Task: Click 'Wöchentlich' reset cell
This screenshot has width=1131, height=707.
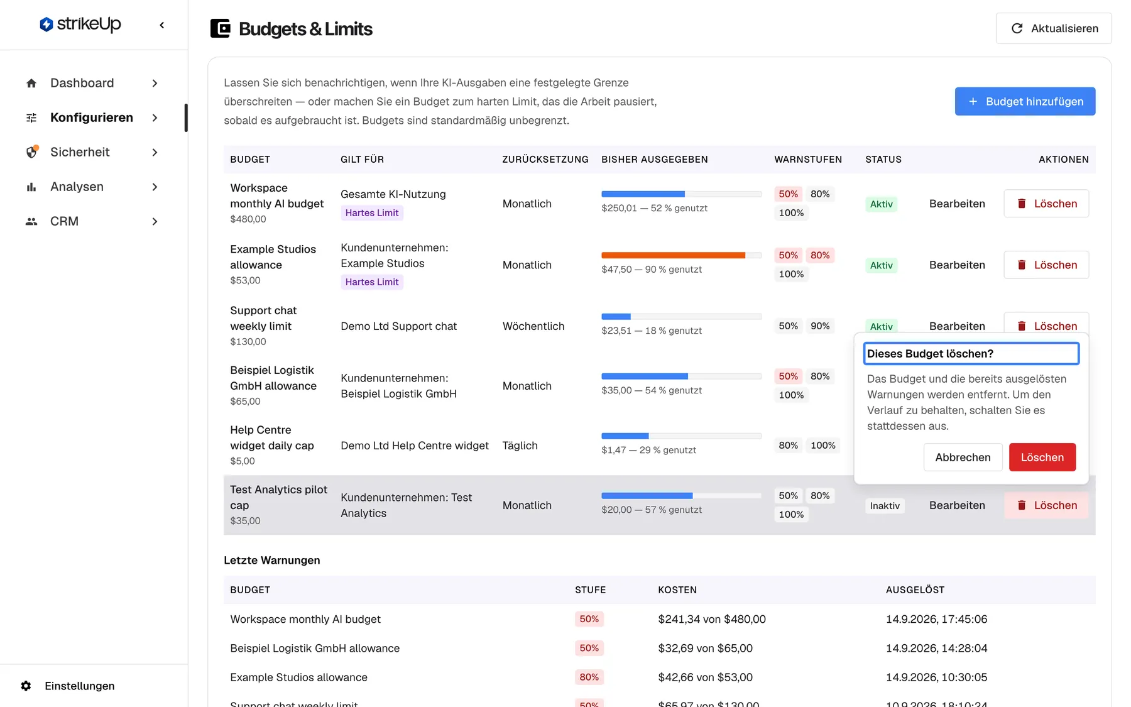Action: point(533,326)
